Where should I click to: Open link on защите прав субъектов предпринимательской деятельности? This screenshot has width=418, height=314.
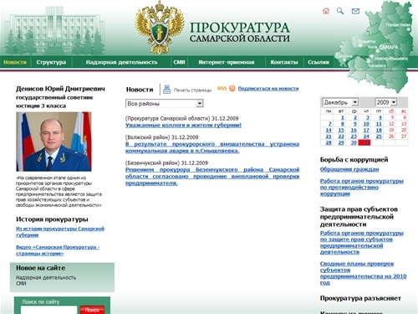point(362,242)
